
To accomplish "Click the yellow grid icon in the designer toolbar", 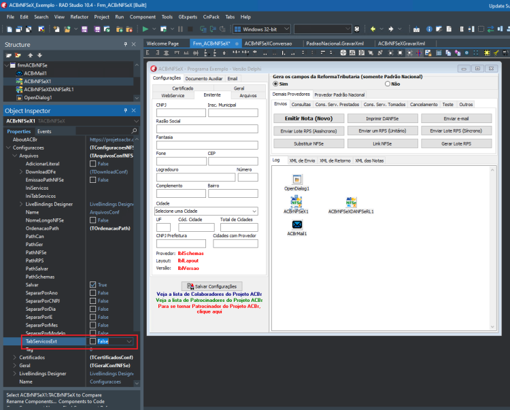I will pos(487,52).
